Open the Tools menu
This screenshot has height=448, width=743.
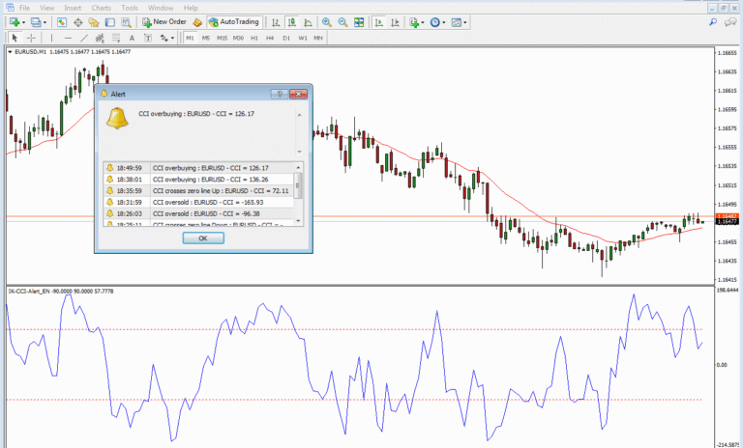click(130, 8)
